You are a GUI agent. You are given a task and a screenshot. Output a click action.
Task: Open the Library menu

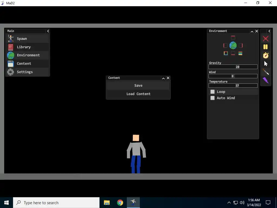click(28, 47)
